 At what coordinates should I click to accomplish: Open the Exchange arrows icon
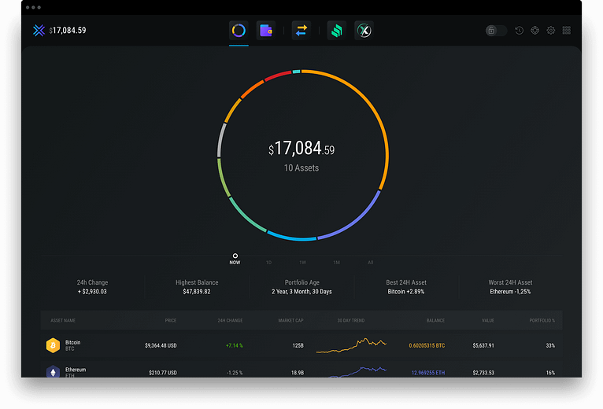[x=301, y=31]
